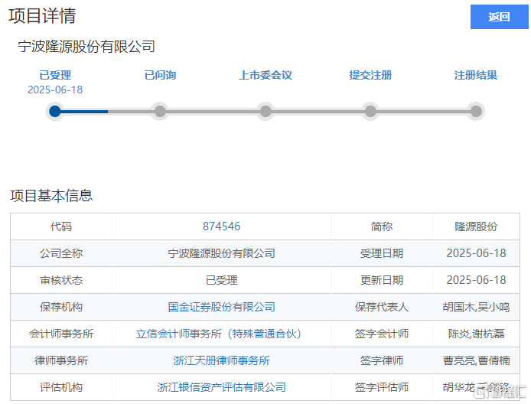Click the 简称 label cell
Screen dimensions: 531x404
pos(382,226)
